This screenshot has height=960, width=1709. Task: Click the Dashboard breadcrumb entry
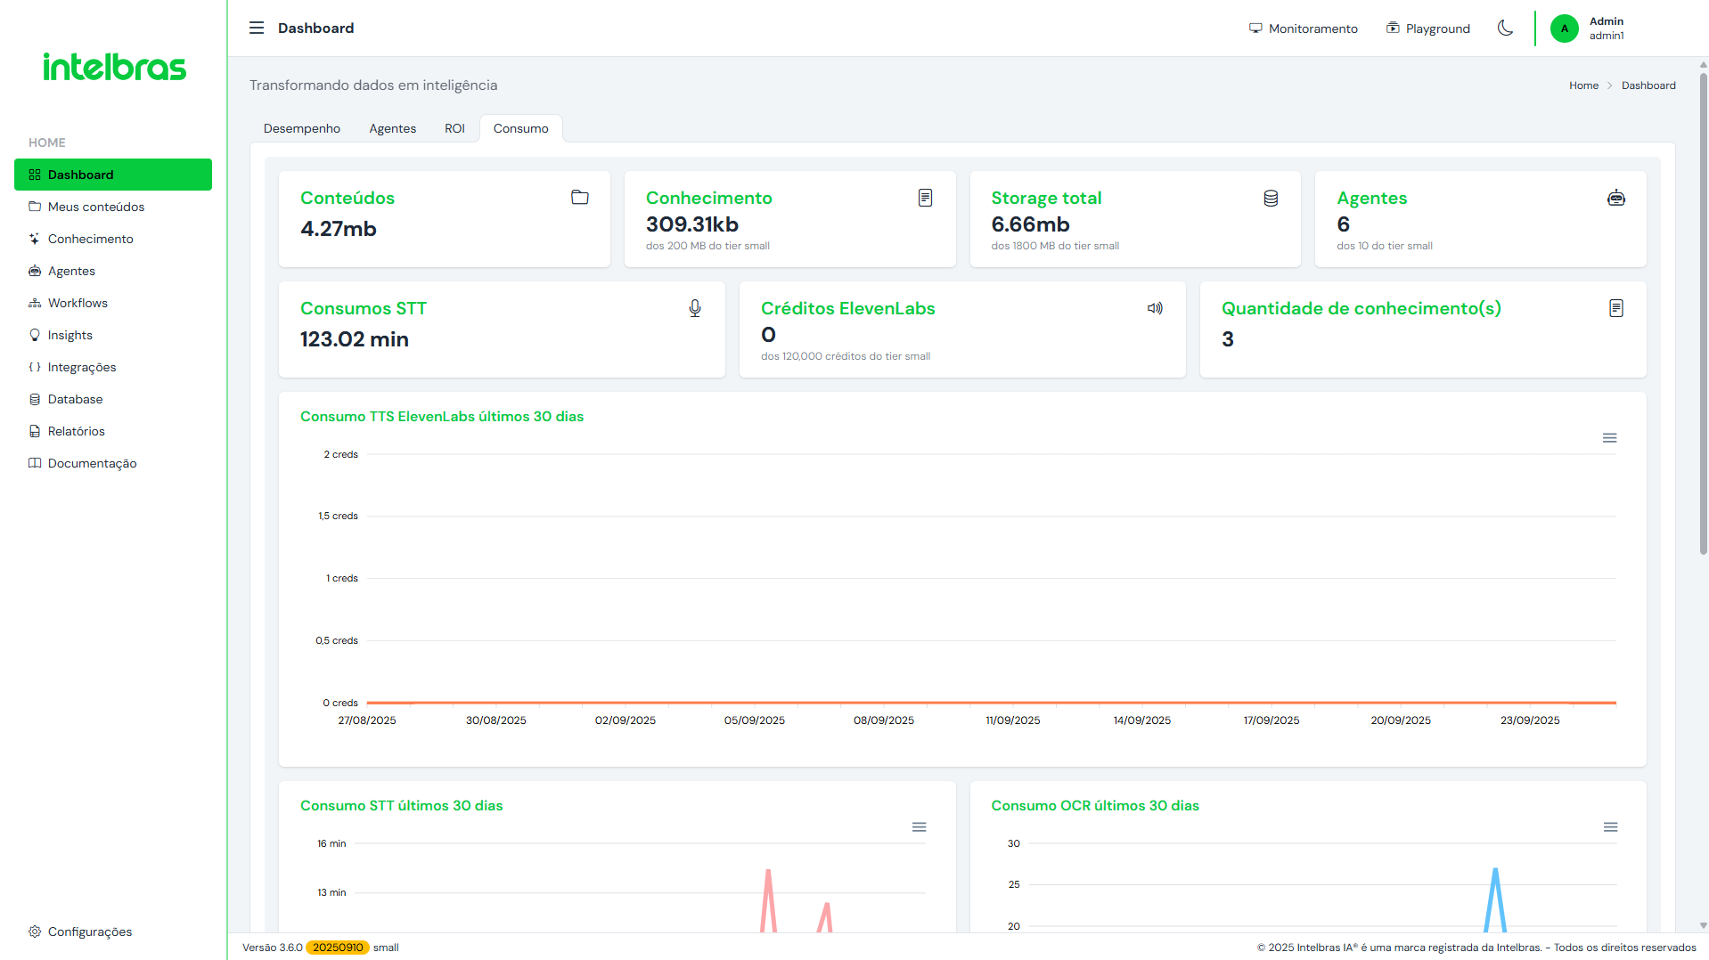pyautogui.click(x=1648, y=85)
